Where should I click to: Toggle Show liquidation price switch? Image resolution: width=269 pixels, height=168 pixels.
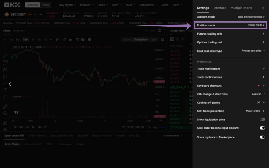(262, 119)
